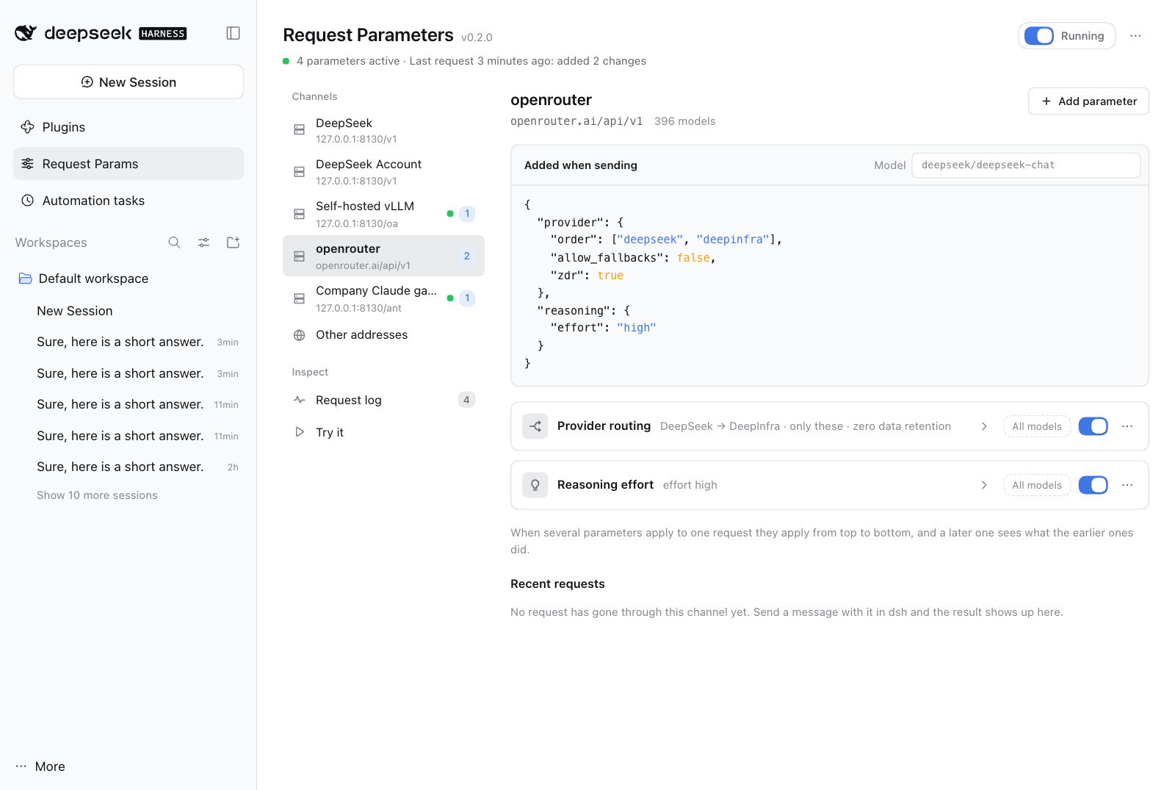Open Provider routing row ellipsis menu
This screenshot has width=1175, height=790.
[x=1127, y=426]
